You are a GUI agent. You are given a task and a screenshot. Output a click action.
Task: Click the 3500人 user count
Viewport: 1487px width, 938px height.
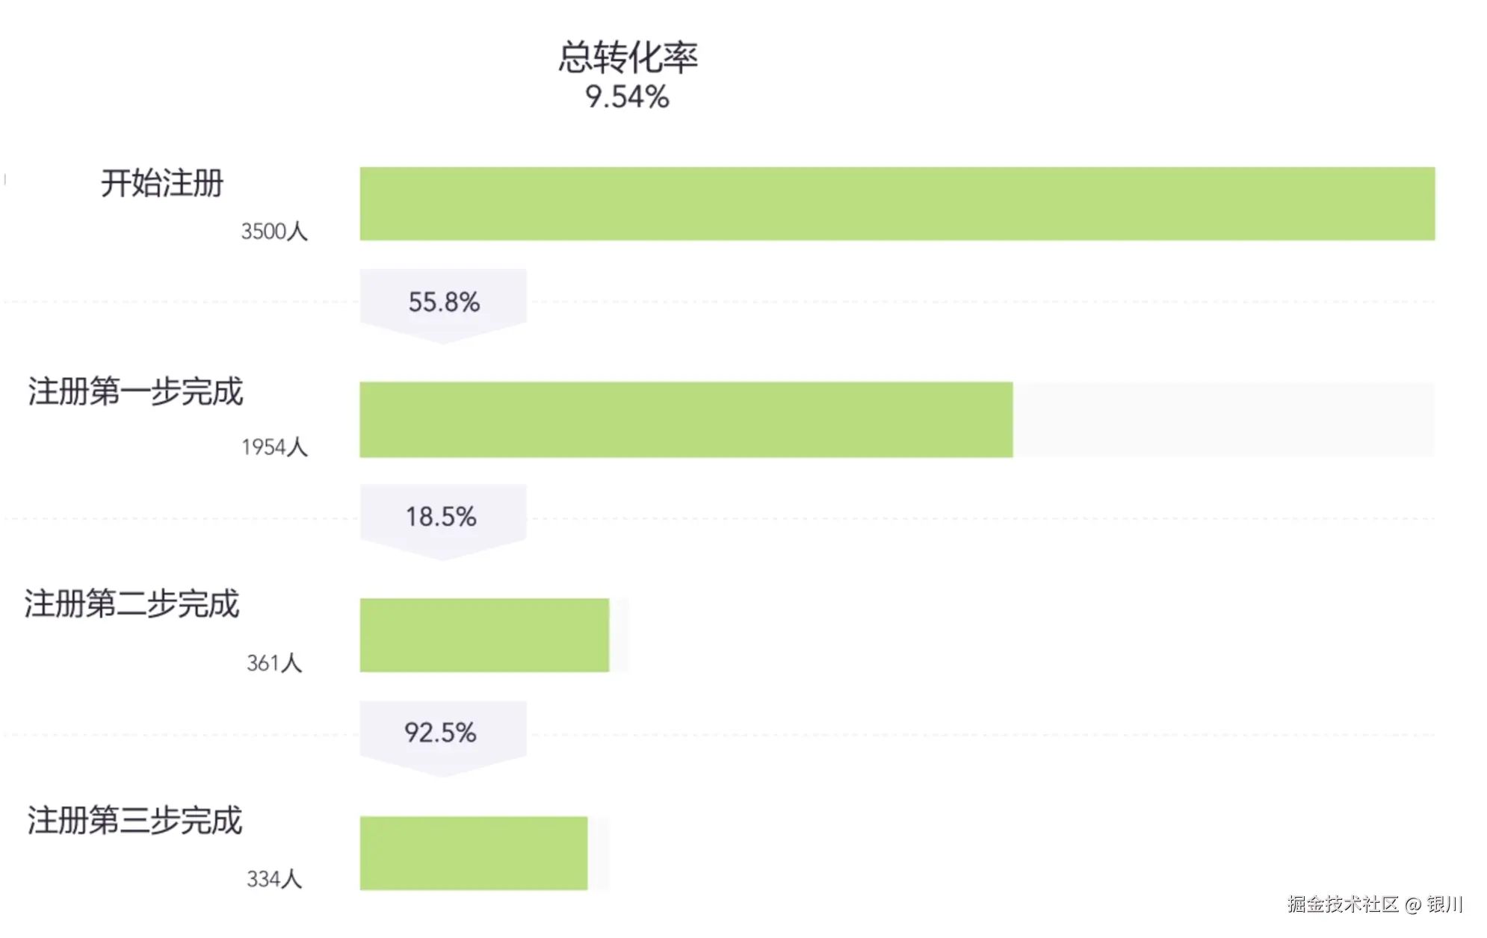274,232
